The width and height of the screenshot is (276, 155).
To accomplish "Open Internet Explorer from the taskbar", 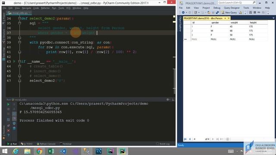I will coord(16,151).
